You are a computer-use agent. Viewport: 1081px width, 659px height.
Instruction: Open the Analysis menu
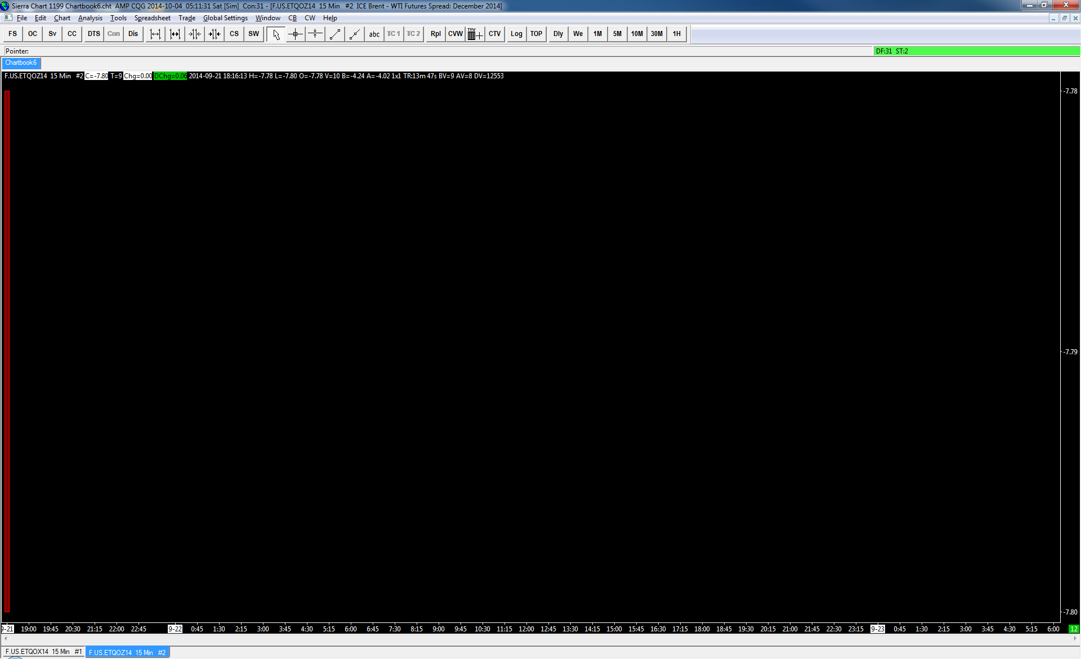pyautogui.click(x=90, y=18)
